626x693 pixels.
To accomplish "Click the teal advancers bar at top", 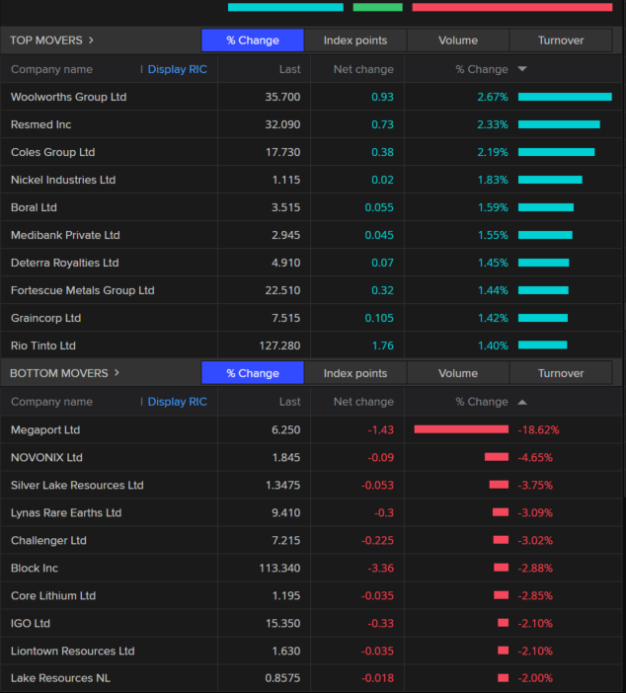I will 285,7.
